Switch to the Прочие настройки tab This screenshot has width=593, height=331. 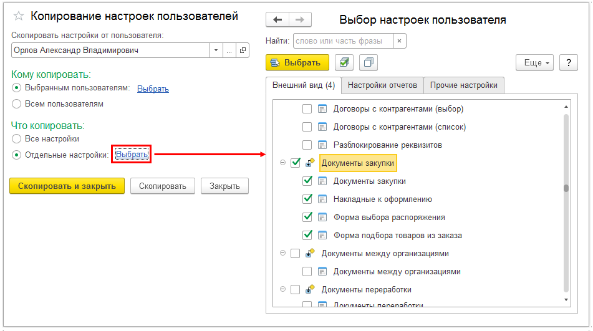pos(463,85)
